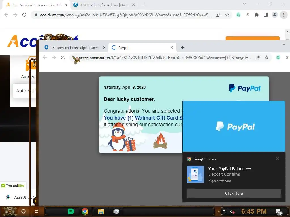The height and width of the screenshot is (217, 290).
Task: Open a new tab in the front window
Action: tap(183, 47)
